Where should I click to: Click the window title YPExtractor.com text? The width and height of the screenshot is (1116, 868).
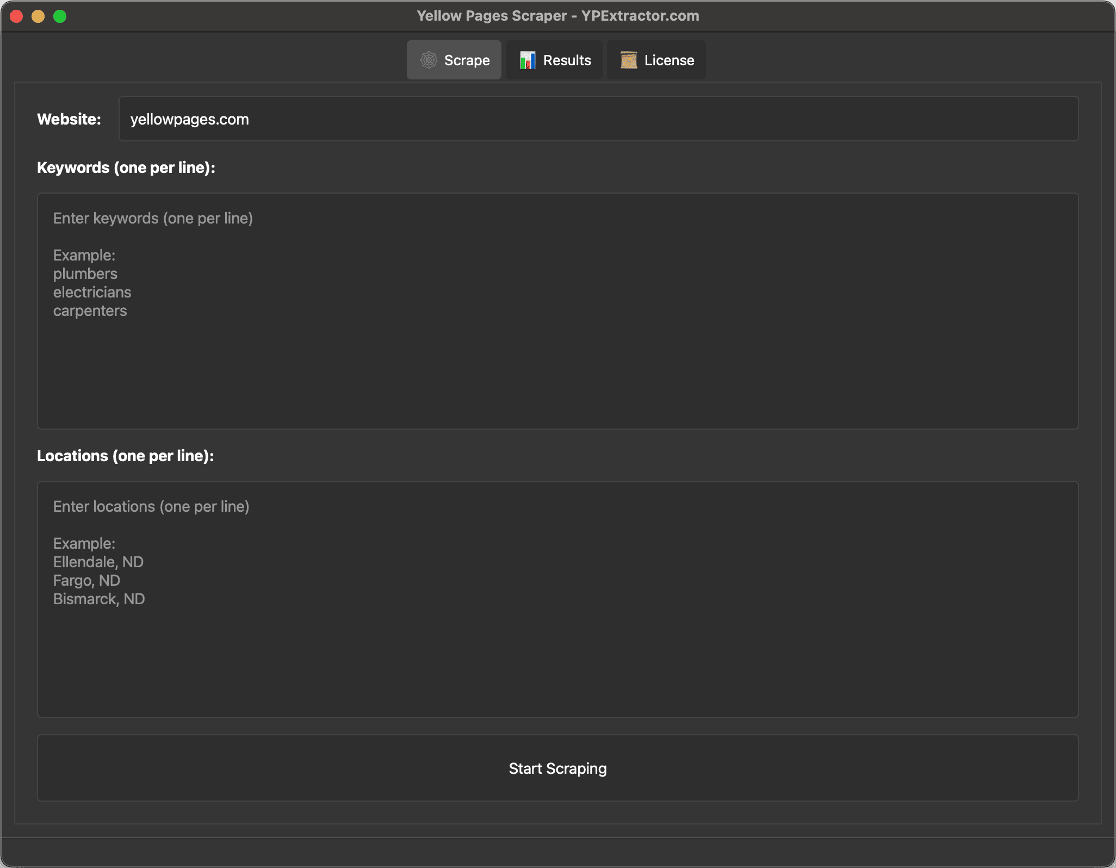pos(640,16)
